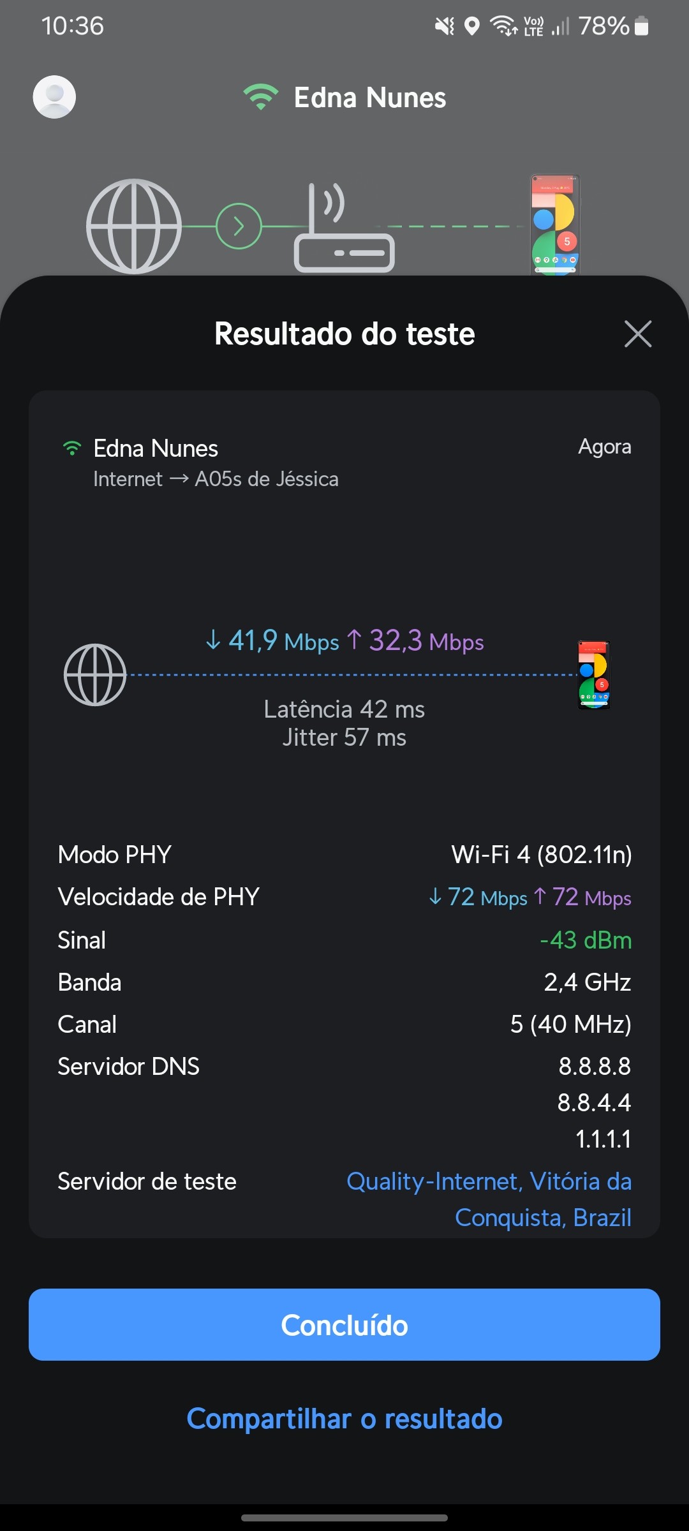Screen dimensions: 689x1531
Task: Tap the Concluído button
Action: click(344, 1324)
